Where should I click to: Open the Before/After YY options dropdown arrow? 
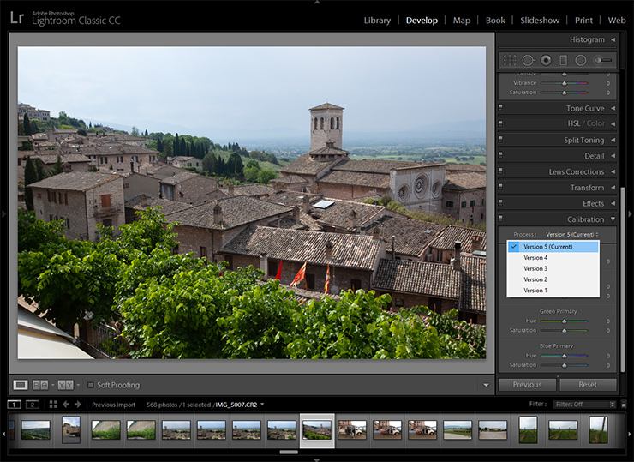click(78, 385)
